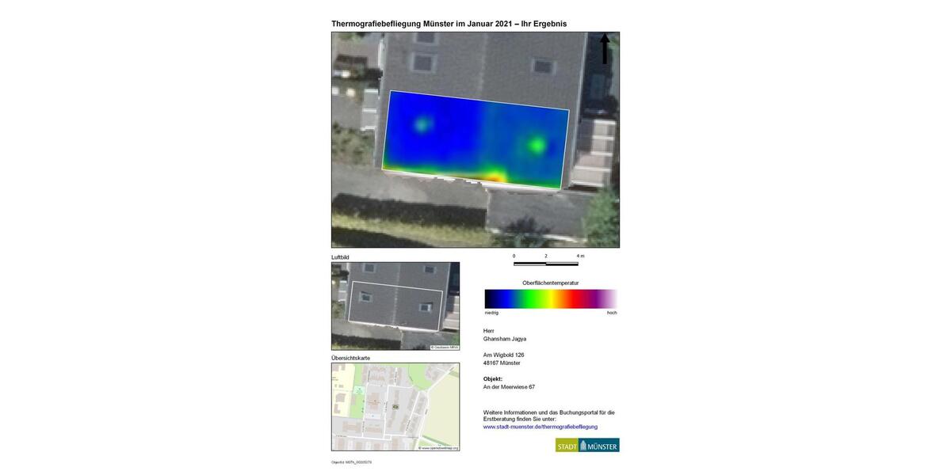Click the Oberflächentemperatur color gradient bar
Screen dimensions: 951x475
551,298
